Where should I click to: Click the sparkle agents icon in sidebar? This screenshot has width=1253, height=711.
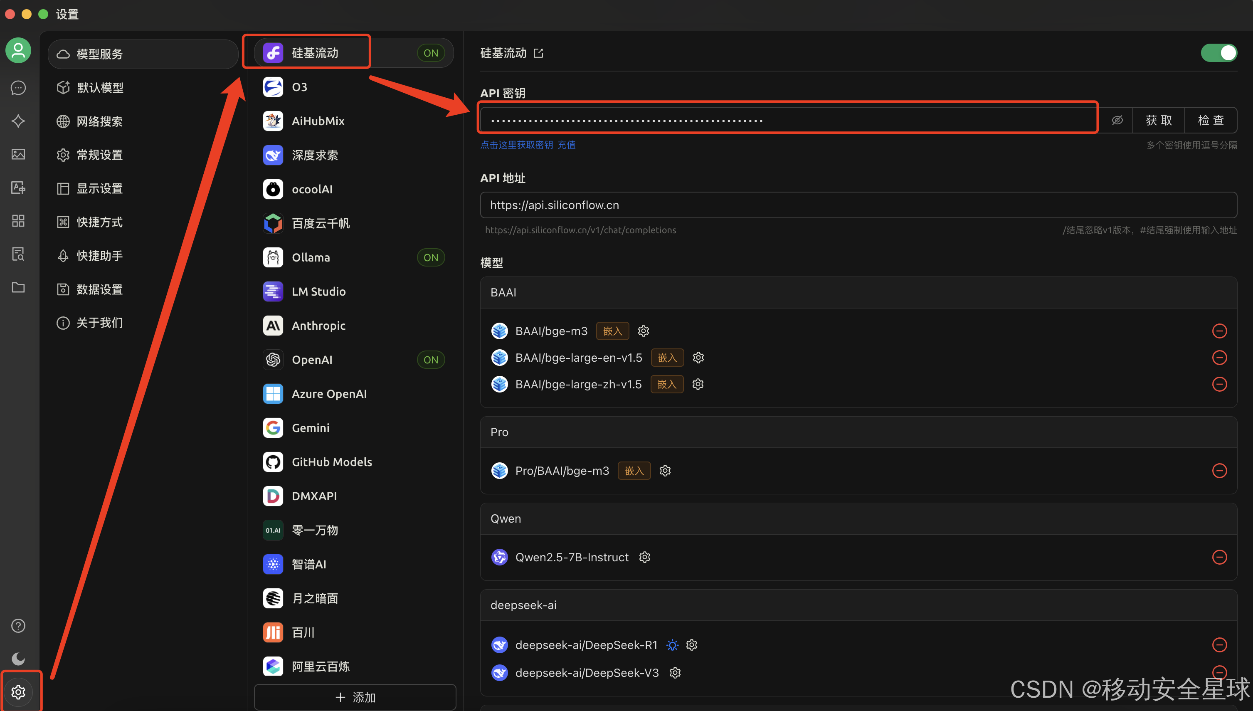pos(18,121)
